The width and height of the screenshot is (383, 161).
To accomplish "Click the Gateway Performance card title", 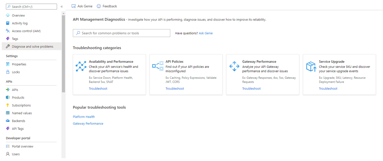I will (x=259, y=62).
